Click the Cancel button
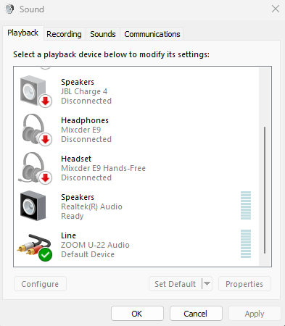 pyautogui.click(x=196, y=314)
